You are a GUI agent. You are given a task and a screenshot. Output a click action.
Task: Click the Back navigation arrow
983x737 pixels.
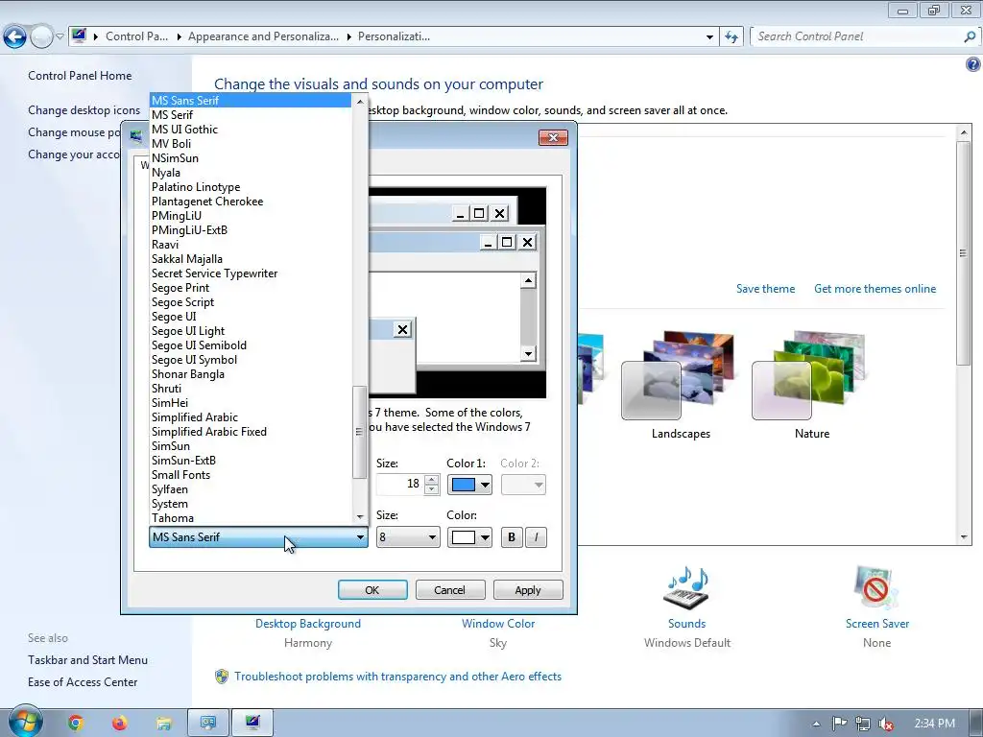point(14,37)
